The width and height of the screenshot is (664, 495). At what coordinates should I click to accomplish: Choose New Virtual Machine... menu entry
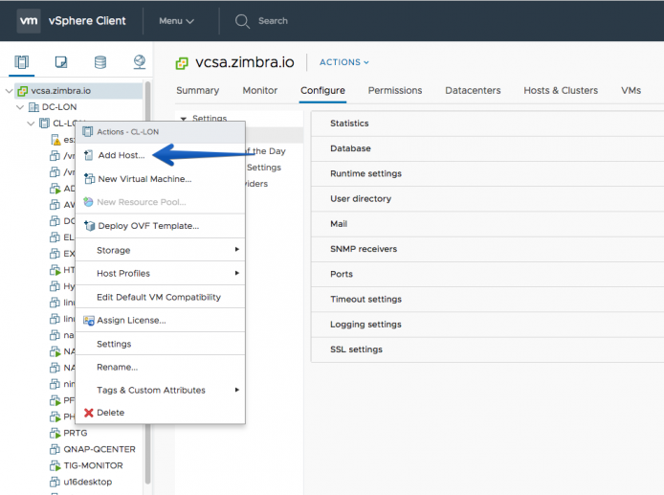point(160,179)
